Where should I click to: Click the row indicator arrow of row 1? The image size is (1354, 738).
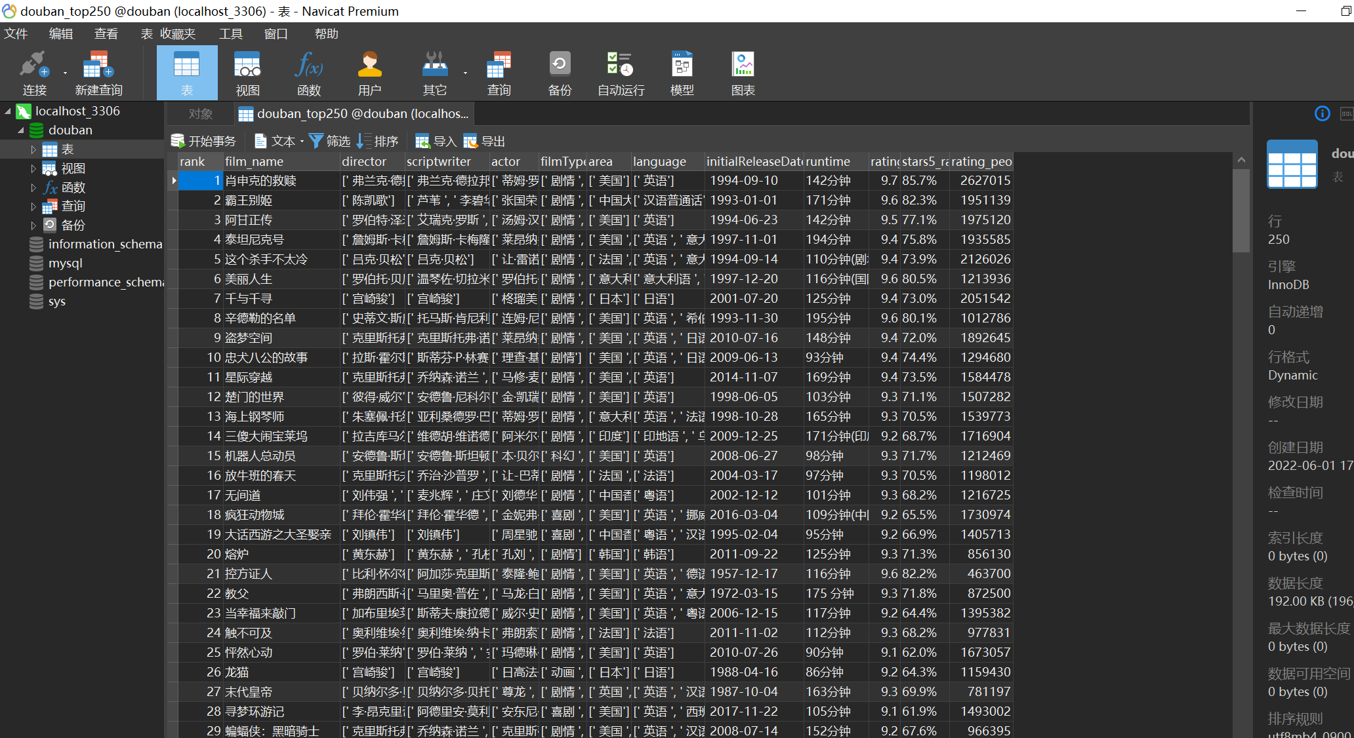point(173,180)
